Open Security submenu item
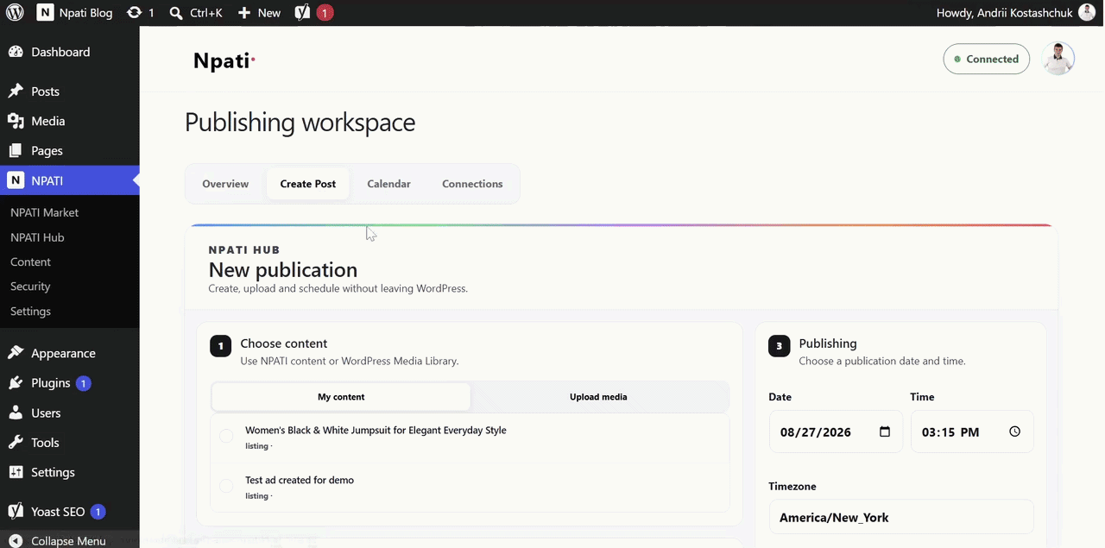Viewport: 1105px width, 548px height. click(30, 287)
